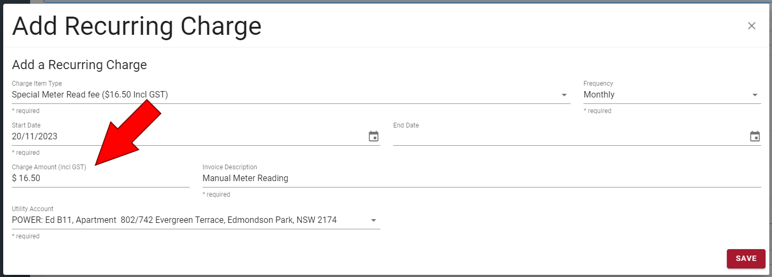
Task: Click the 'Charge Item Type' field label
Action: (37, 84)
